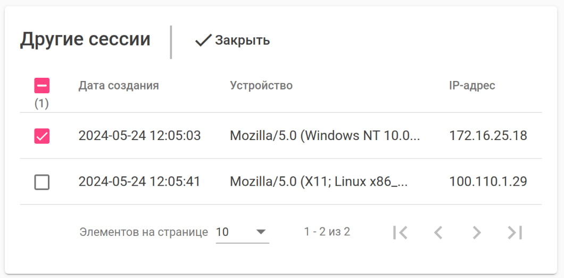Uncheck the 12:05:03 session row checkbox
Screen dimensions: 564x278
point(42,136)
